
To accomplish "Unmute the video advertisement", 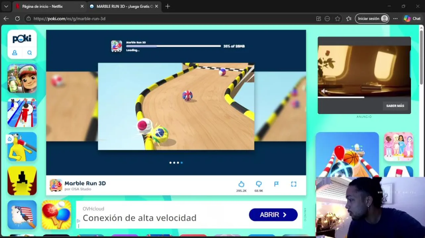I will tap(324, 91).
